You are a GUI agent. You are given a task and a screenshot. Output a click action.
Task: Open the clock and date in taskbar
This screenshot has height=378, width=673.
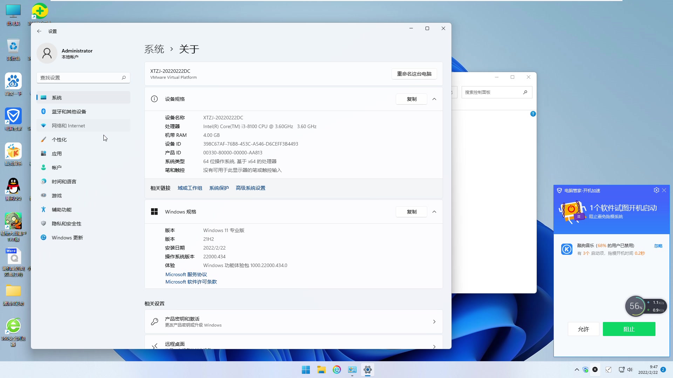(x=648, y=370)
